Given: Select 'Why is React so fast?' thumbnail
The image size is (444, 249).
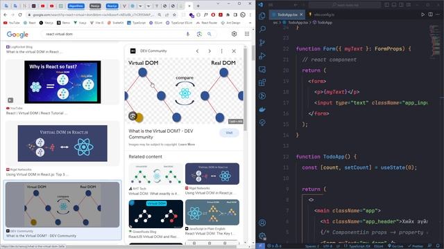Looking at the screenshot, I should click(62, 82).
